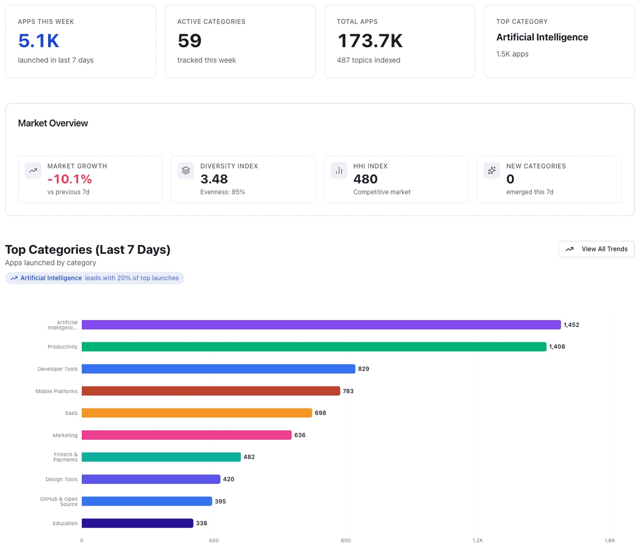Click the 'Evenness: 85%' text

(223, 192)
